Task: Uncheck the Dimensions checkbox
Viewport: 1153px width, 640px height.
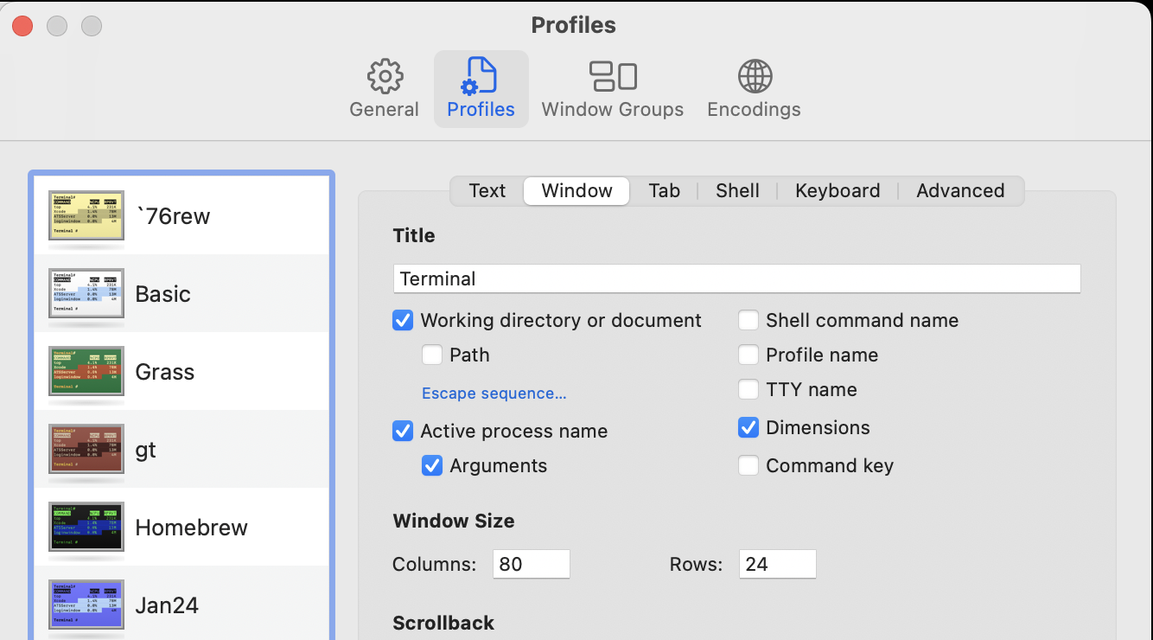Action: [x=748, y=428]
